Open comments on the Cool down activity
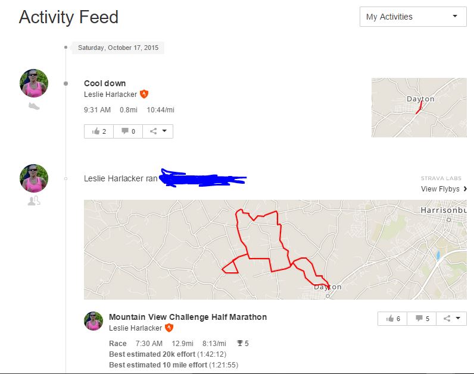The image size is (474, 374). point(128,131)
